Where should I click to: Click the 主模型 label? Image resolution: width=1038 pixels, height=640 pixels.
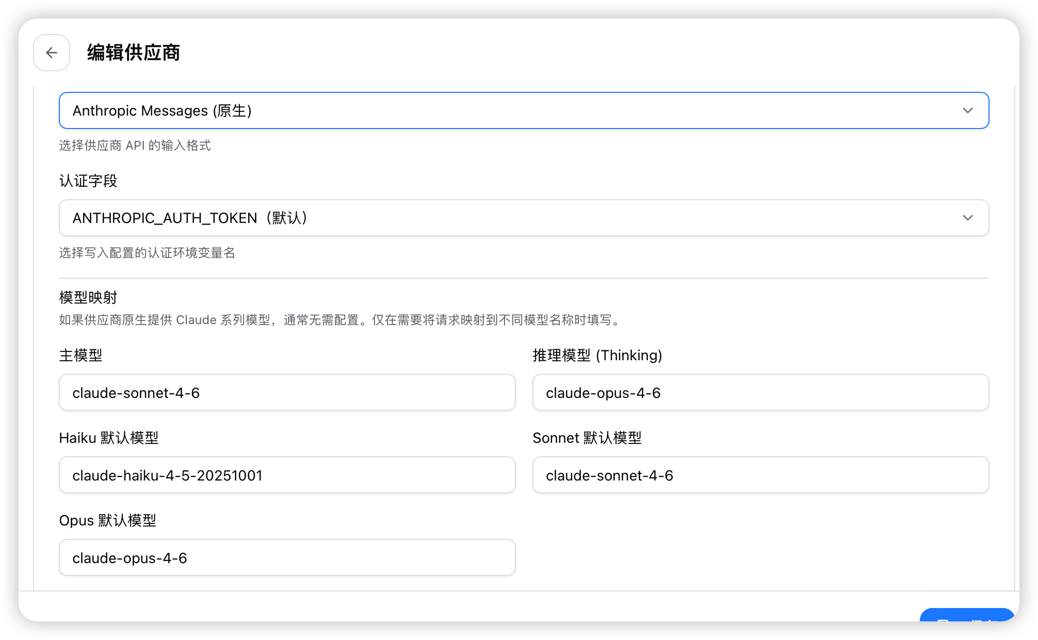[x=81, y=355]
